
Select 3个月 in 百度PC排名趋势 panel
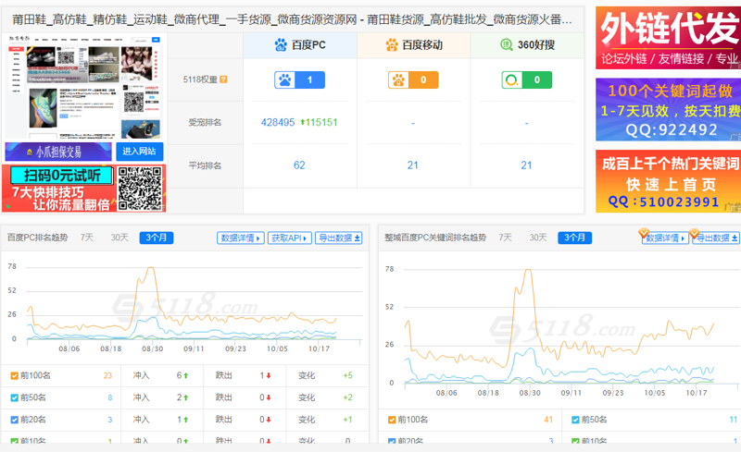157,238
